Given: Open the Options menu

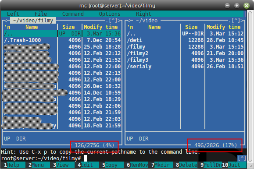Looking at the screenshot, I should tap(110, 14).
